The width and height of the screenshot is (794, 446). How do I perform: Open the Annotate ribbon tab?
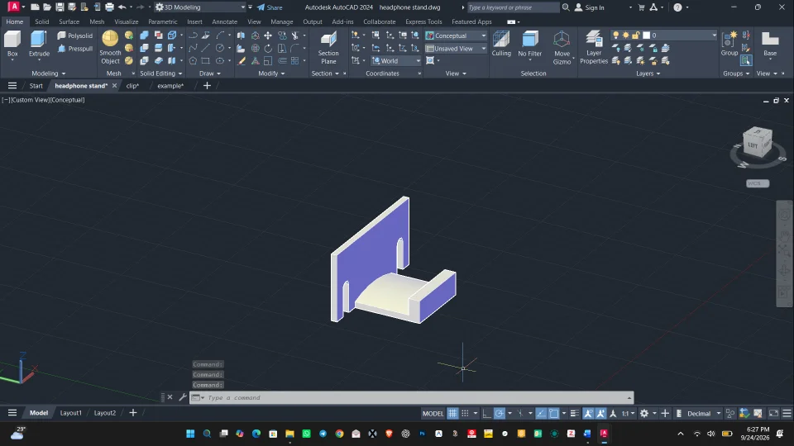224,21
